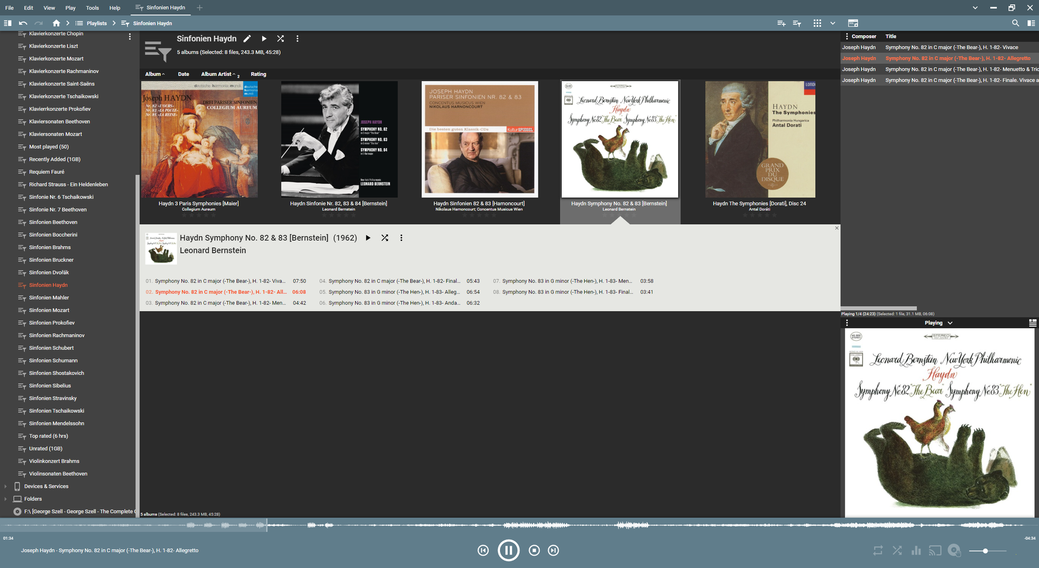Switch to the grid view icon

[x=817, y=23]
